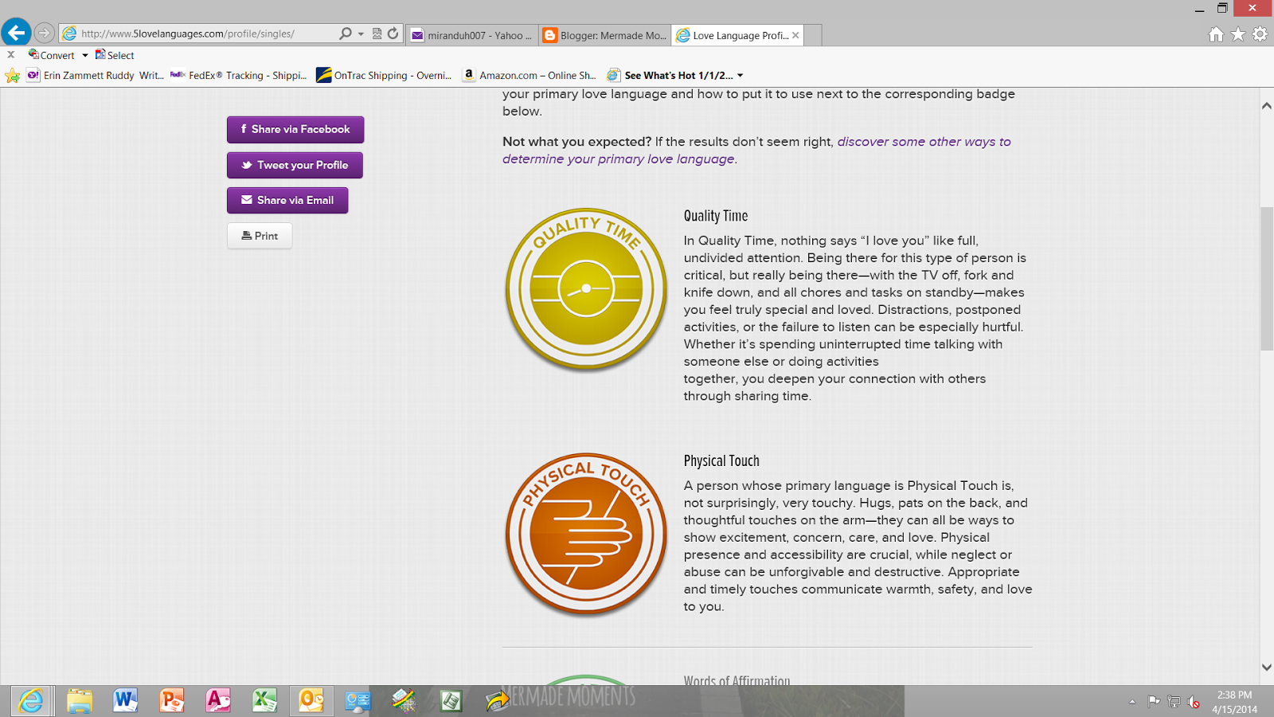Open Microsoft Word from the taskbar
This screenshot has width=1274, height=717.
(x=125, y=701)
